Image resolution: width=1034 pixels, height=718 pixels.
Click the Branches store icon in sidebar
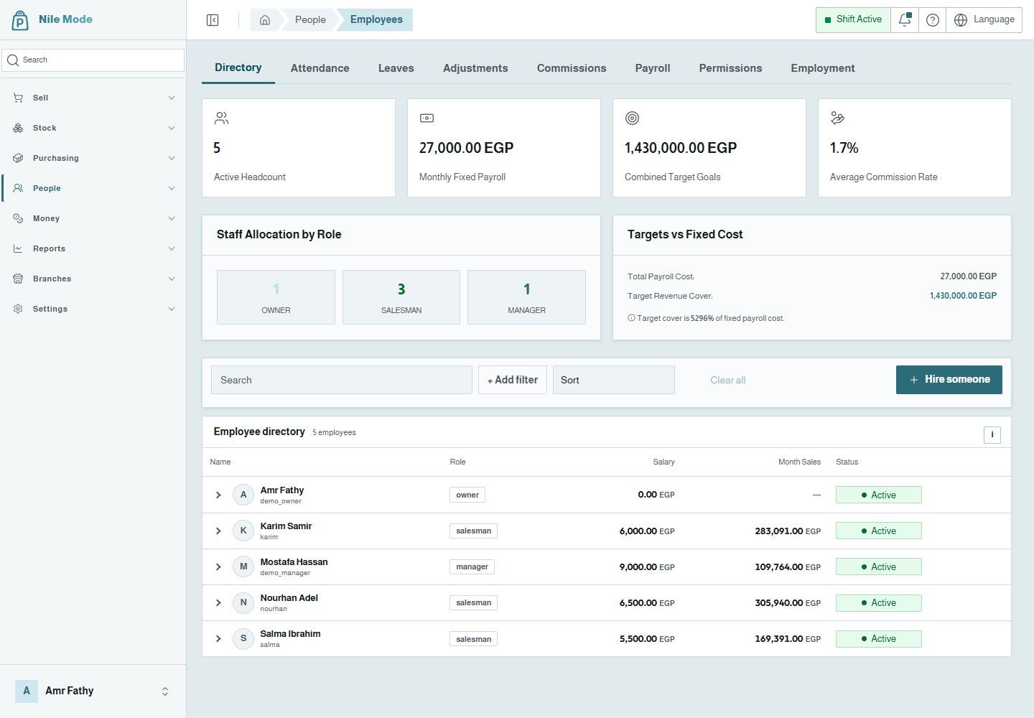pos(18,279)
